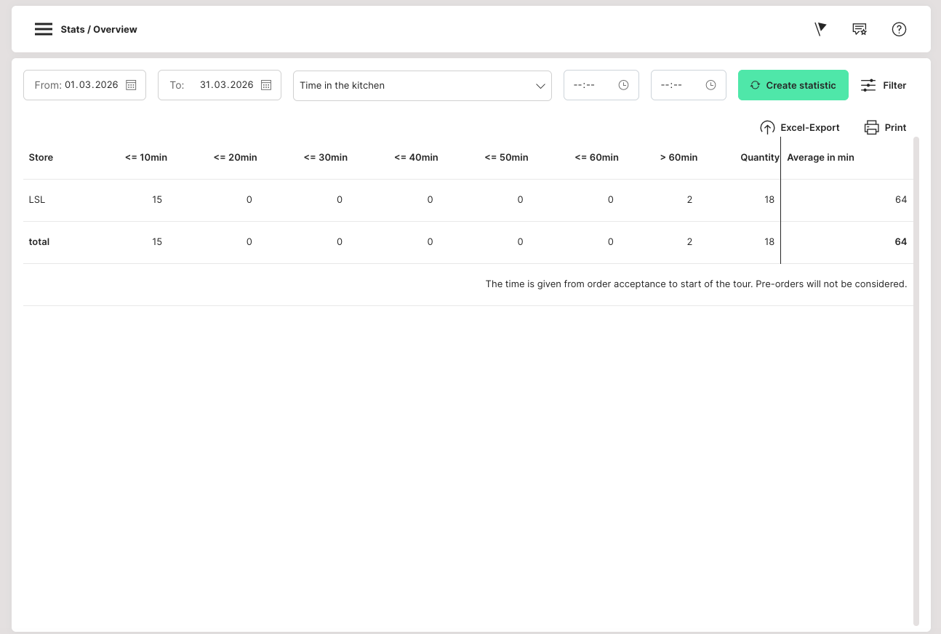Print the statistics table

pos(885,127)
